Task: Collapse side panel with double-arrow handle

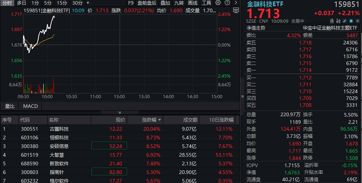Action: click(x=243, y=96)
